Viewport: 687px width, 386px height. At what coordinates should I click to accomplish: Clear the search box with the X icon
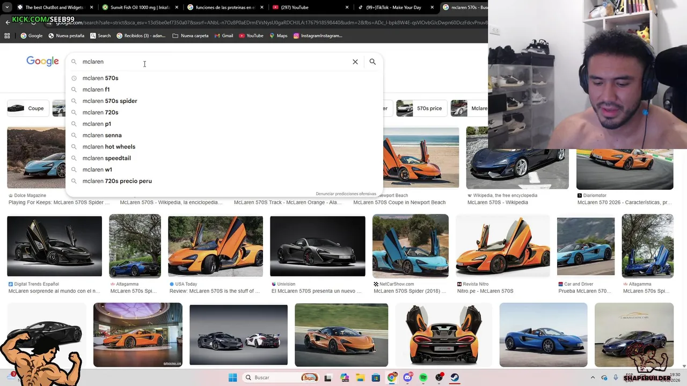pos(355,62)
